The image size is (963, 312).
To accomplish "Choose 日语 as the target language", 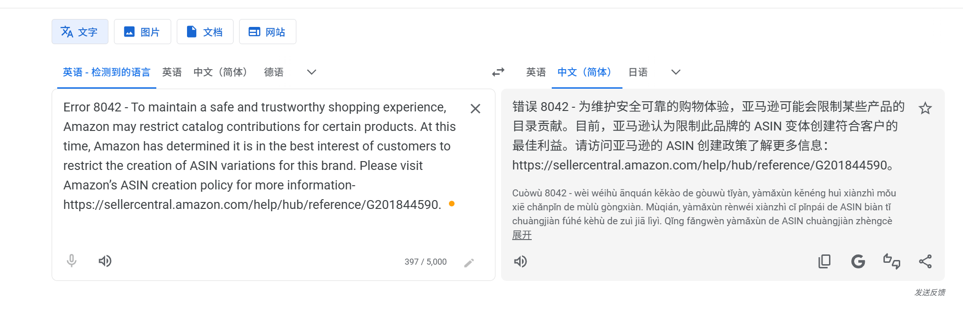I will [638, 72].
